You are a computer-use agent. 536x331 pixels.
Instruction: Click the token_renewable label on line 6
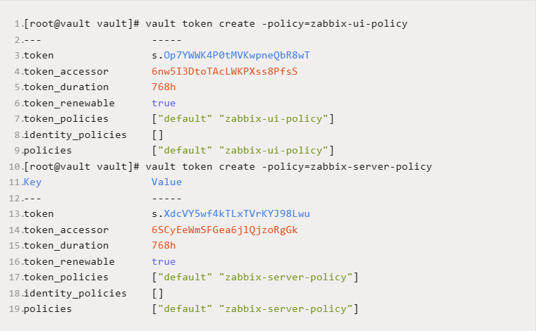tap(69, 103)
